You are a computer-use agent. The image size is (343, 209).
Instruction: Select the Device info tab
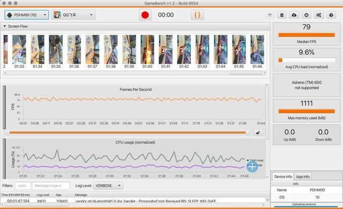coord(283,176)
